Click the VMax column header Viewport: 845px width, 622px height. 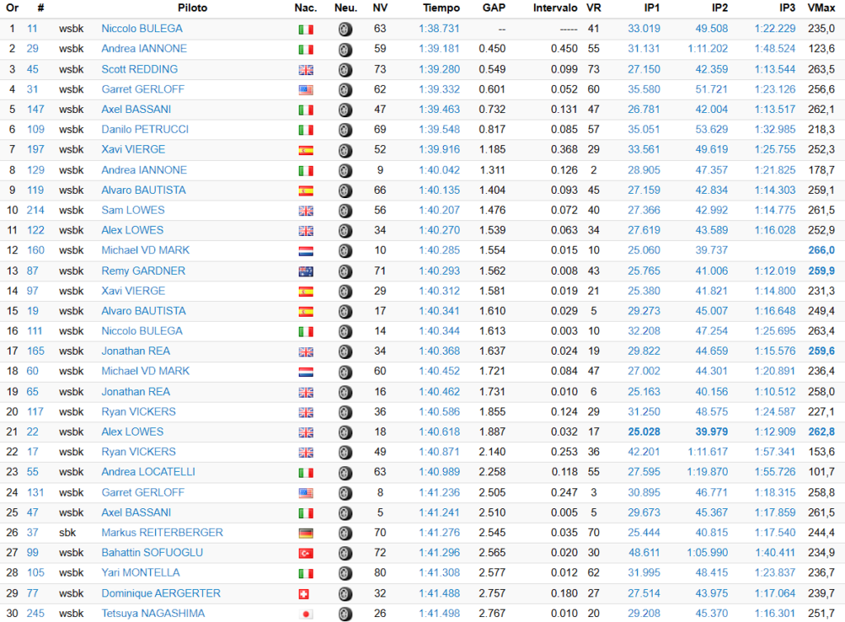820,7
